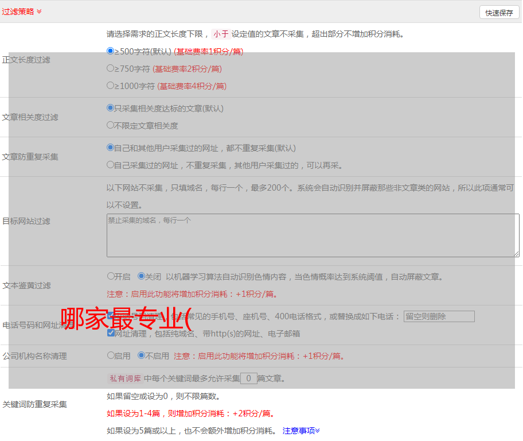Collapse the 过滤策略 section chevron
The height and width of the screenshot is (441, 523).
tap(39, 11)
